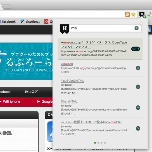
Task: Follow the Wifi iphone link
Action: (12, 101)
